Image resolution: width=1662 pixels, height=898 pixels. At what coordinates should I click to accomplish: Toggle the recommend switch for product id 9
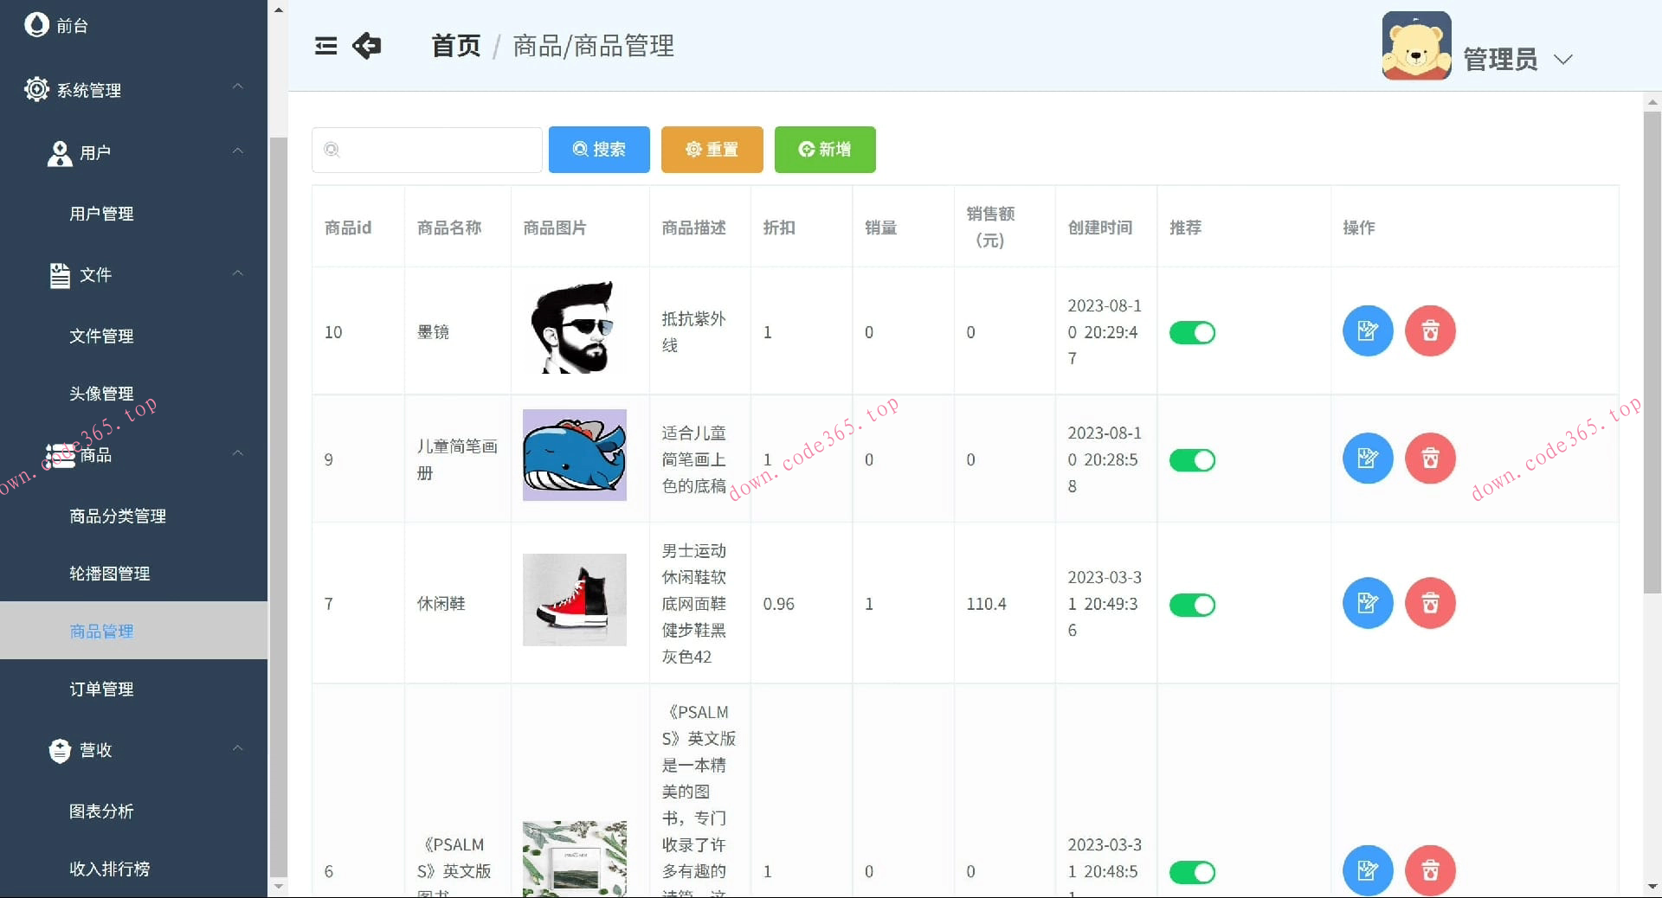(x=1192, y=460)
